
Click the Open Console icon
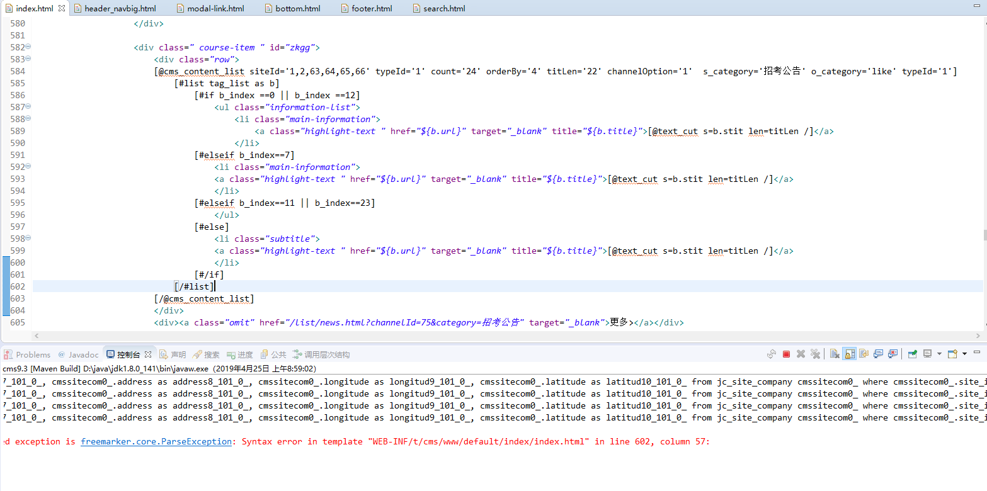coord(952,354)
